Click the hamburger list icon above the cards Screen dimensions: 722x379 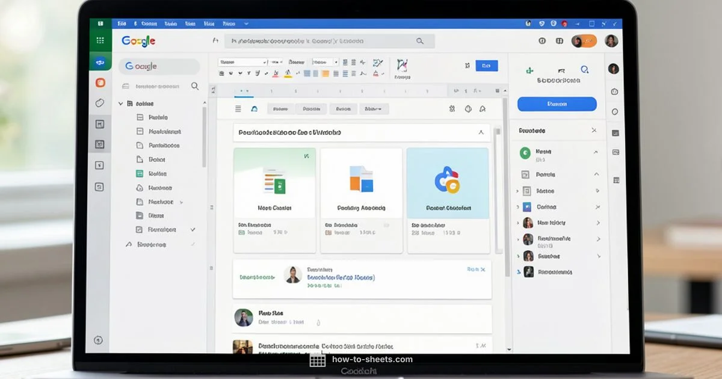(238, 109)
